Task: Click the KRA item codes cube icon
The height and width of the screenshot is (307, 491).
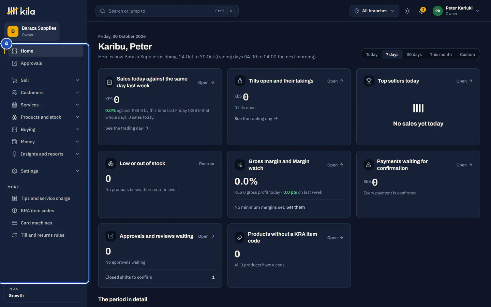Action: 14,210
